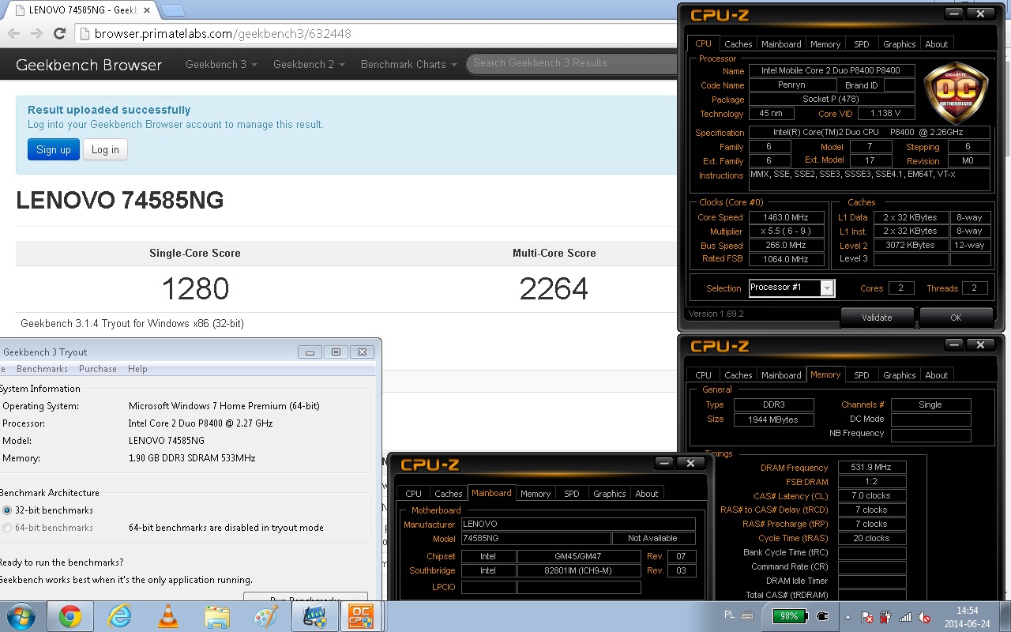
Task: Click the network signal tray icon
Action: coord(905,617)
